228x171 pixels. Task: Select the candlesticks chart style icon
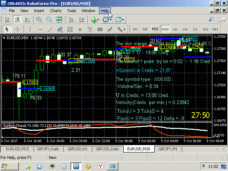(17, 20)
